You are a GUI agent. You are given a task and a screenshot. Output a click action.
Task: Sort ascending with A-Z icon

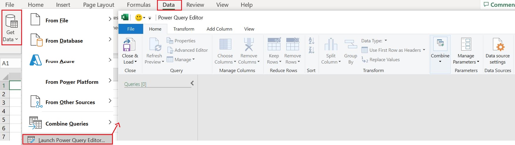[x=312, y=41]
